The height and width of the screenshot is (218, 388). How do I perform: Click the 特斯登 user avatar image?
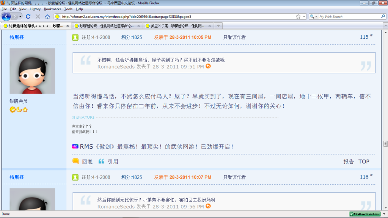point(32,71)
